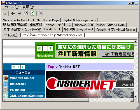Click the new tab toolbar icon
Viewport: 140px width, 110px height.
tap(4, 13)
